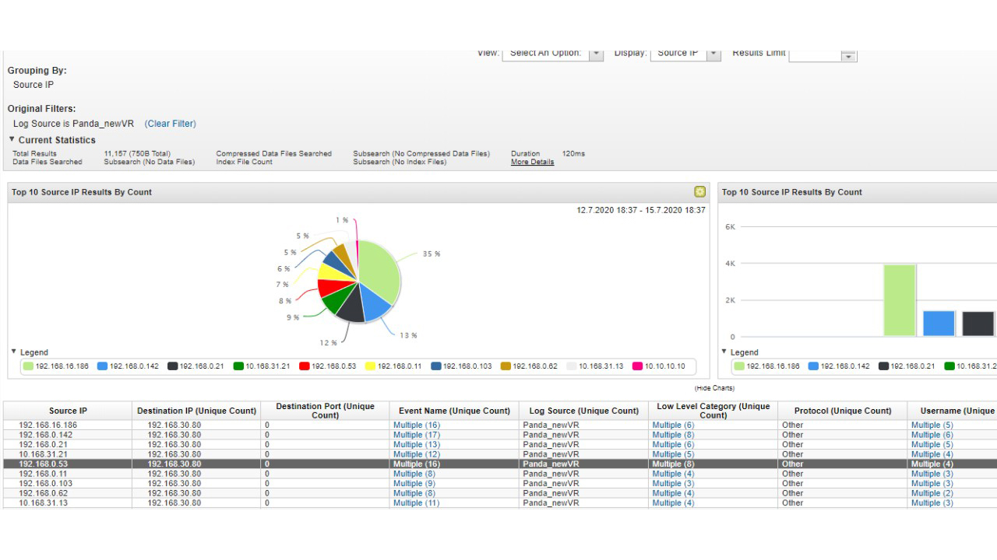Image resolution: width=997 pixels, height=560 pixels.
Task: Collapse the Current Statistics section
Action: click(12, 140)
